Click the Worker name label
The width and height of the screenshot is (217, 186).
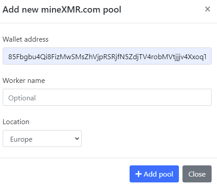click(x=24, y=81)
